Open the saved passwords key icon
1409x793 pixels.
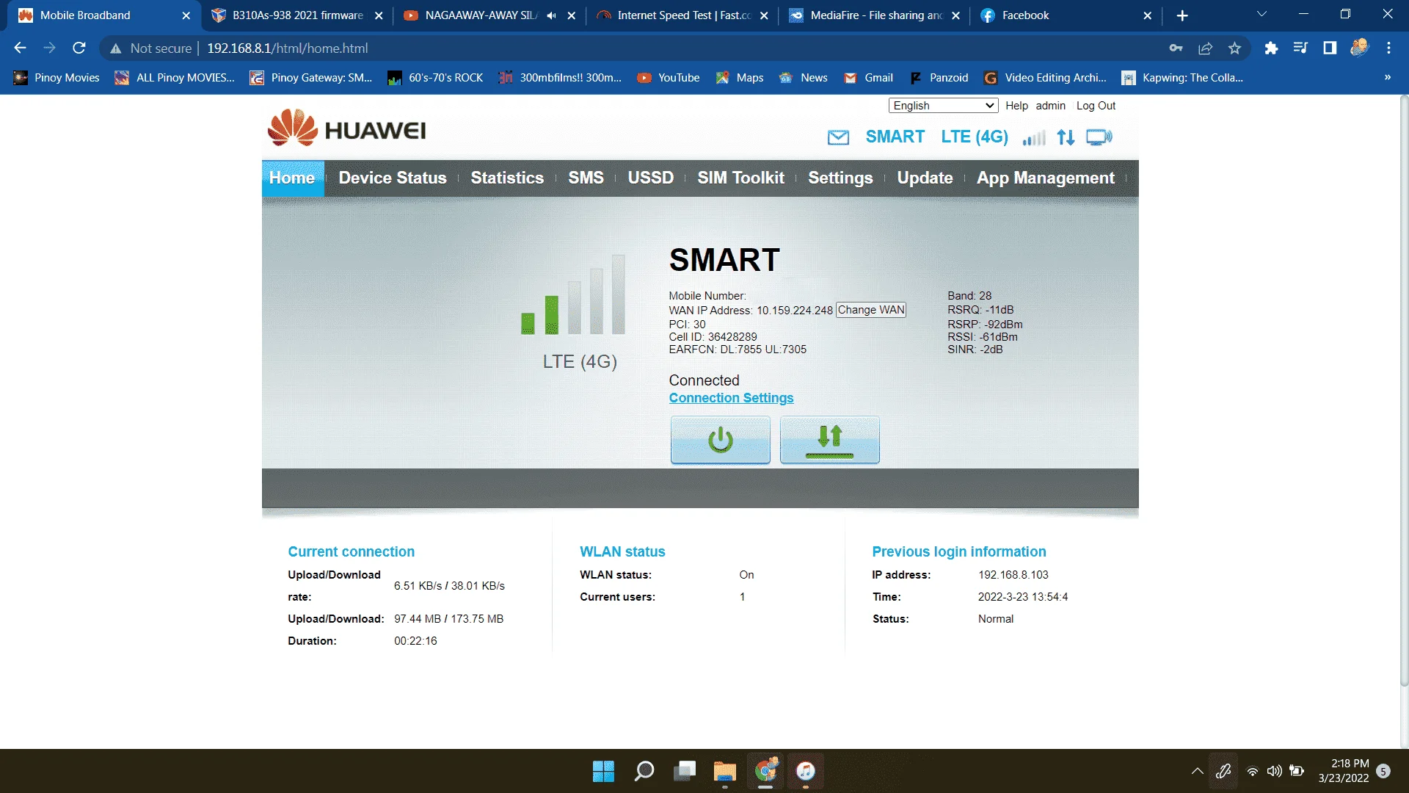(x=1176, y=48)
